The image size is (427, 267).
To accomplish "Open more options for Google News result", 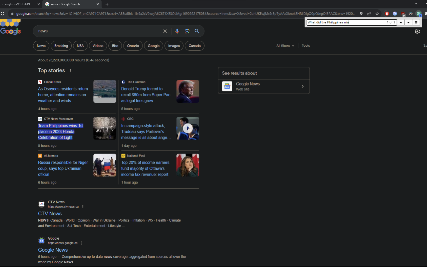I will [x=81, y=243].
